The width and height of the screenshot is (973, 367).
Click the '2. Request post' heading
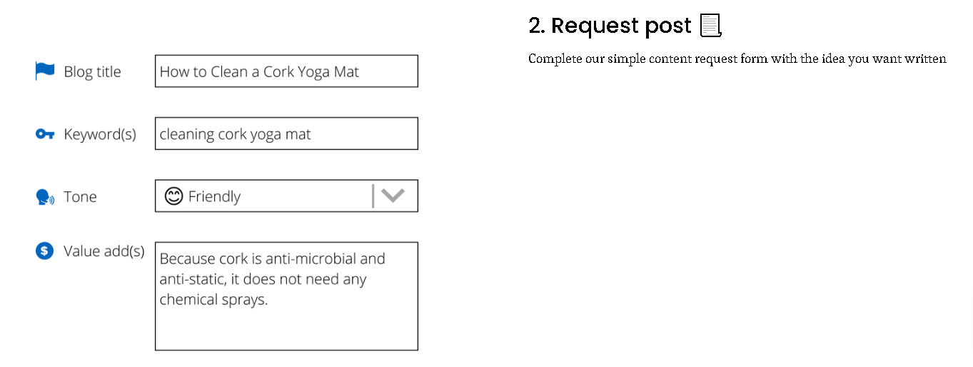[610, 26]
